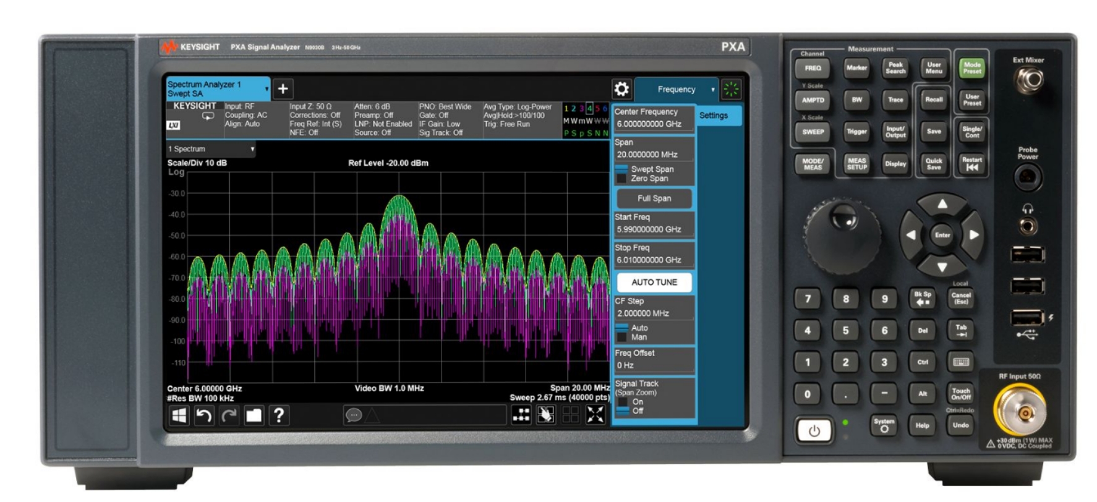Open the screen hierarchy tree icon
The image size is (1097, 502).
[521, 415]
